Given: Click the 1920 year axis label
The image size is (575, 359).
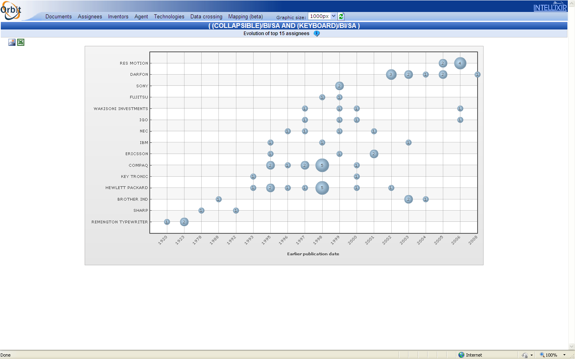Looking at the screenshot, I should pos(163,240).
